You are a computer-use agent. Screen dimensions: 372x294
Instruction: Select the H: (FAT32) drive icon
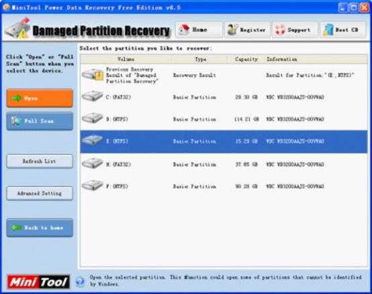(x=92, y=163)
